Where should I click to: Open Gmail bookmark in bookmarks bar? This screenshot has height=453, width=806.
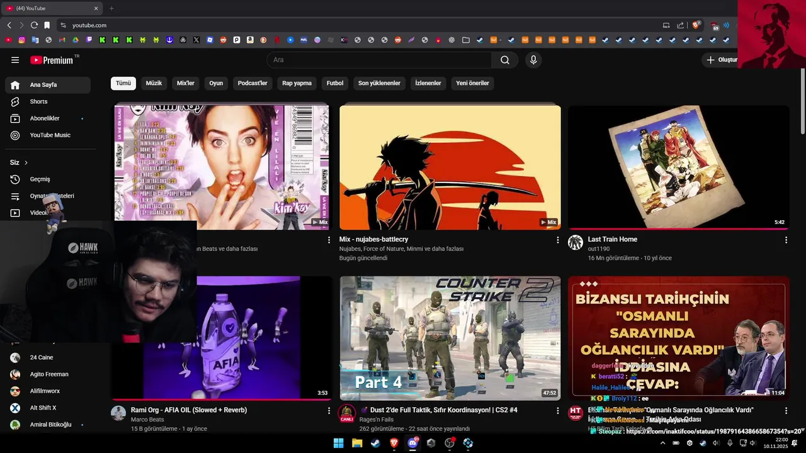(62, 40)
